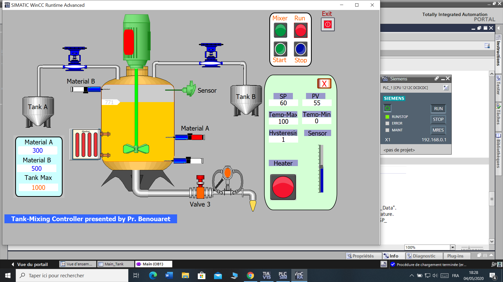Open the zoom 100% dropdown
Viewport: 503px width, 282px height.
tap(452, 247)
